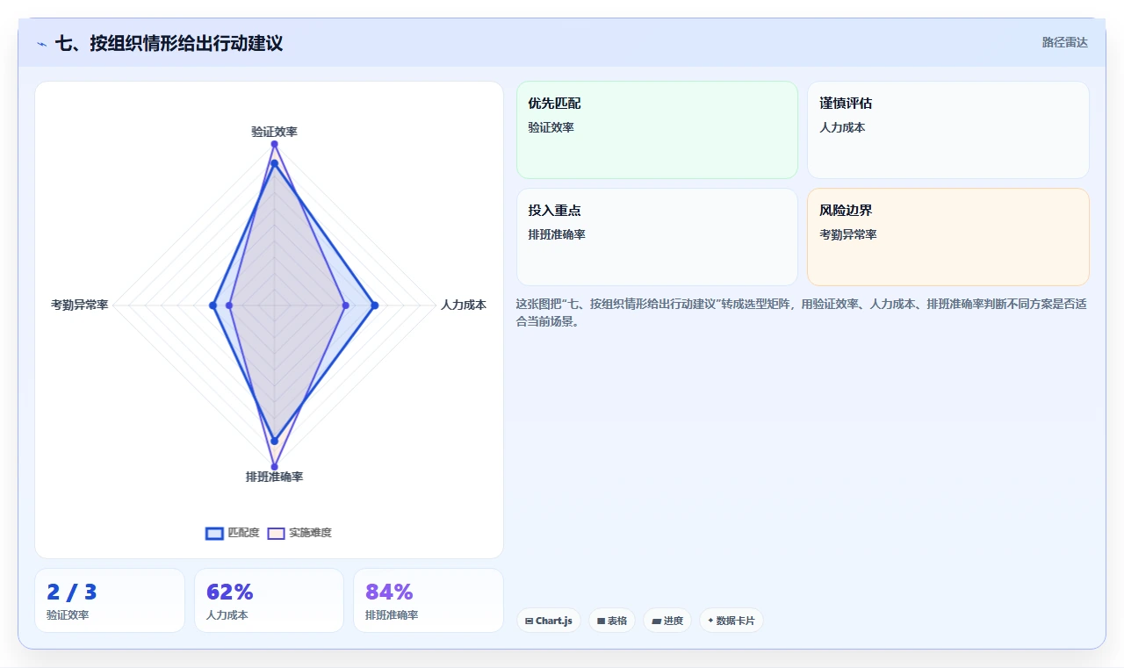Select the 谨慎评估 card
The width and height of the screenshot is (1124, 668).
pos(947,130)
